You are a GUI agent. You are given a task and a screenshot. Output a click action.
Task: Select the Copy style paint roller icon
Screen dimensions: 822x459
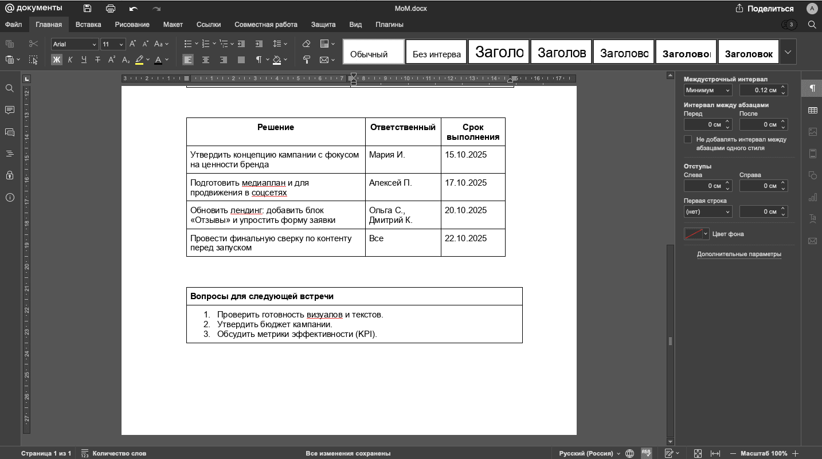306,60
